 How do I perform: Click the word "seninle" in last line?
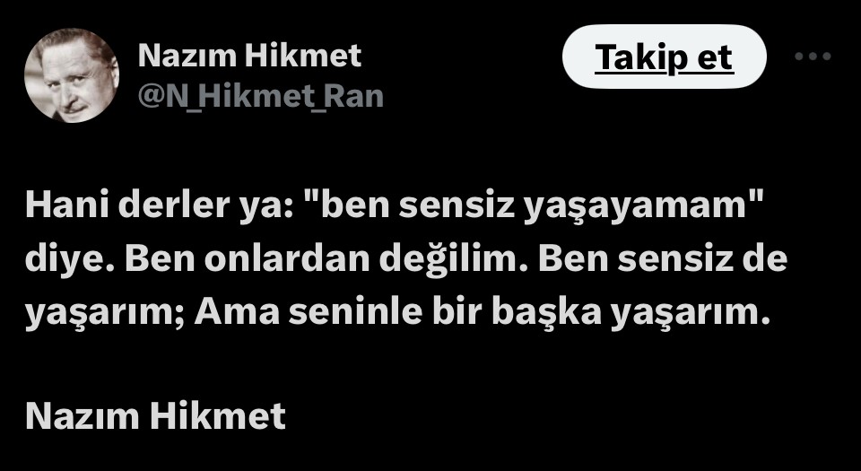coord(356,312)
